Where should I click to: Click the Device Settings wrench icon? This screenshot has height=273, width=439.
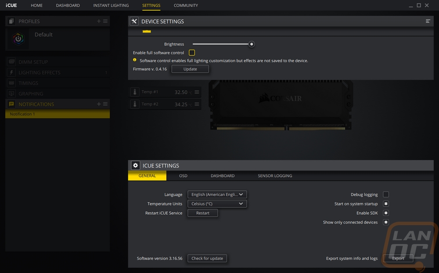(x=134, y=21)
